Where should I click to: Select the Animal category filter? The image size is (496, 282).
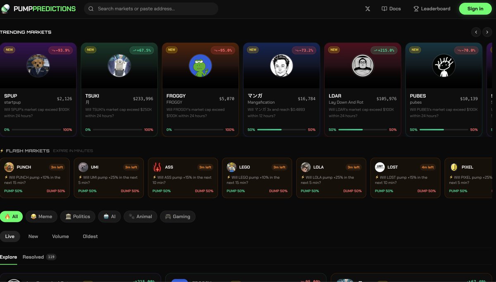pos(140,216)
